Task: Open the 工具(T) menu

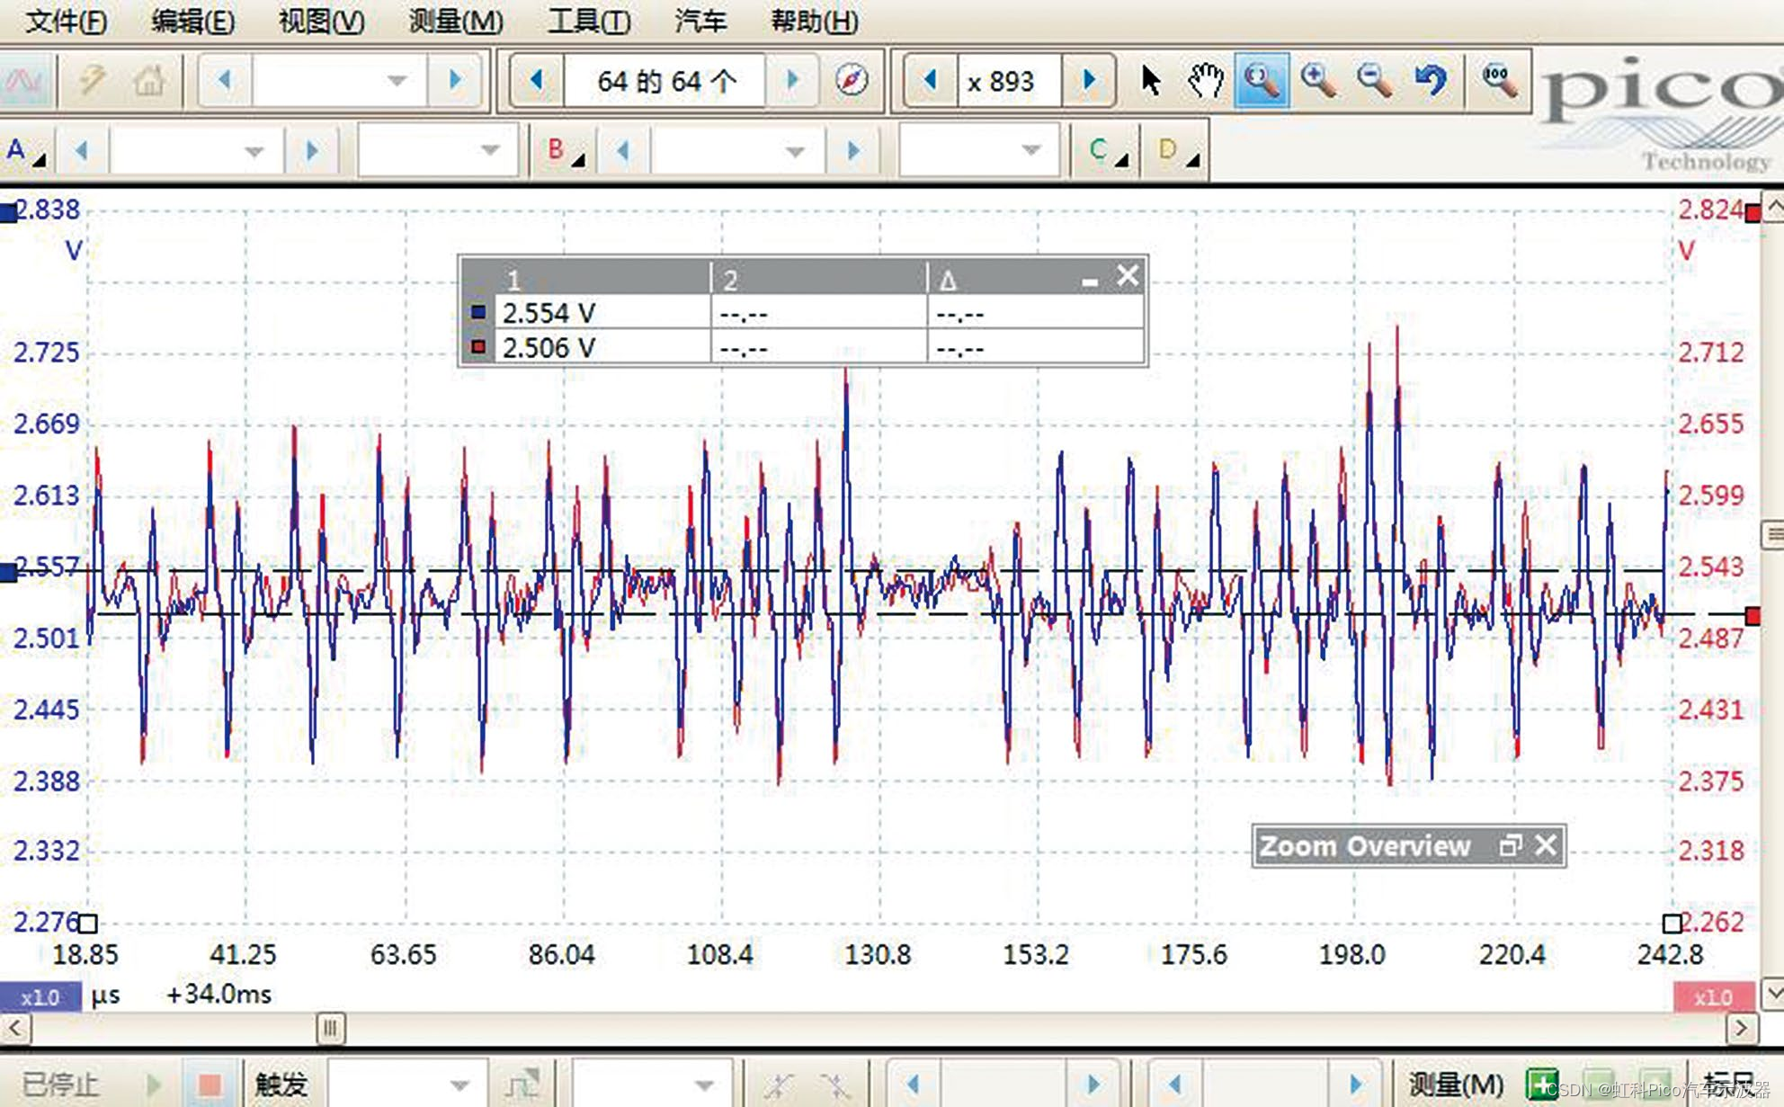Action: click(x=589, y=20)
